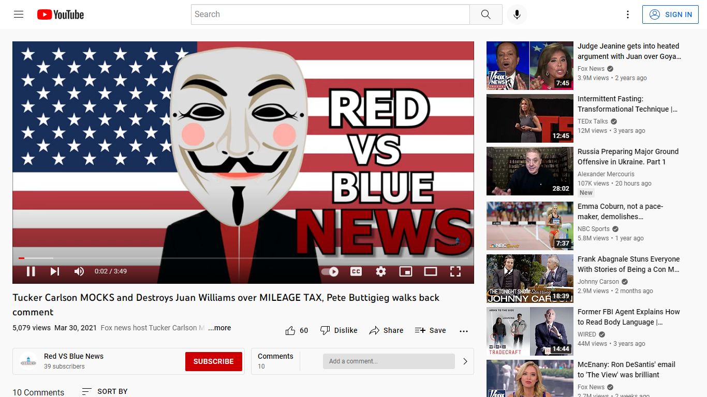Image resolution: width=707 pixels, height=397 pixels.
Task: Open Emma Coburn steeplechase thumbnail
Action: point(530,226)
